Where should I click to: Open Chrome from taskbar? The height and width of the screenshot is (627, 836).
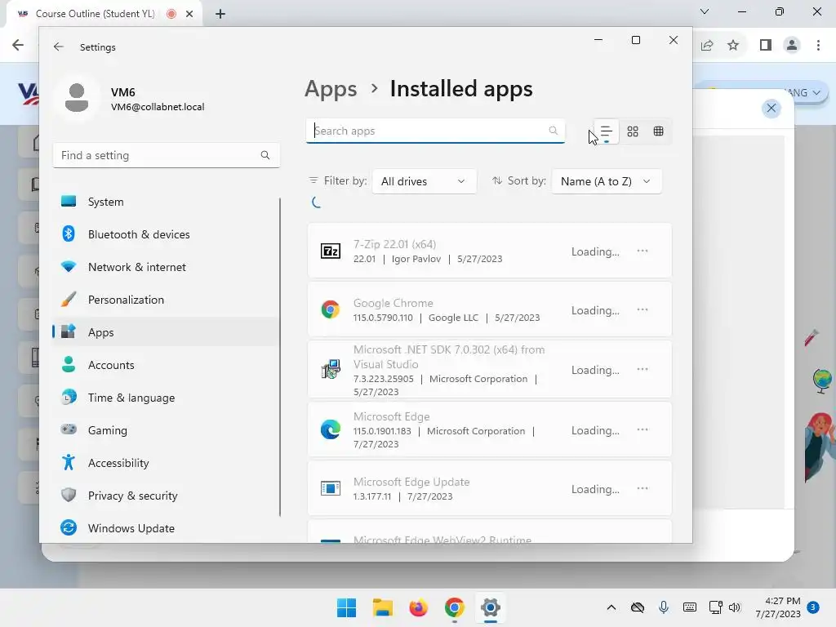pos(454,607)
